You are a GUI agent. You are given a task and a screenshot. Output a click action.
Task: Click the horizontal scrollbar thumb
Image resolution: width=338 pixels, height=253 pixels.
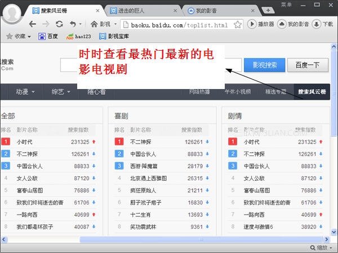click(x=201, y=239)
